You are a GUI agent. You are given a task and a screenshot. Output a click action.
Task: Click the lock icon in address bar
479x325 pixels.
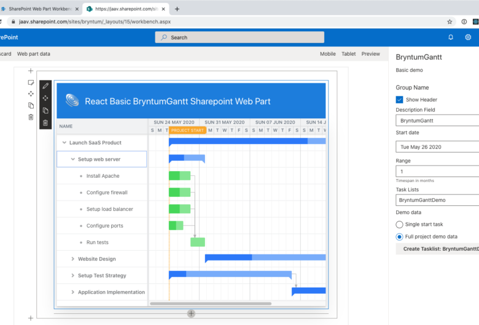13,21
